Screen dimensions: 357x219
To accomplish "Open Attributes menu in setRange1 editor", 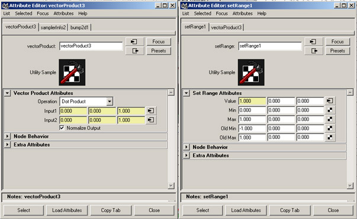I will coord(243,14).
